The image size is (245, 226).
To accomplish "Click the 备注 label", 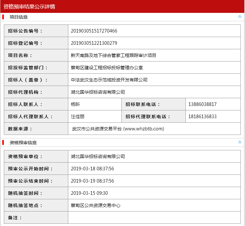I will coord(15,218).
